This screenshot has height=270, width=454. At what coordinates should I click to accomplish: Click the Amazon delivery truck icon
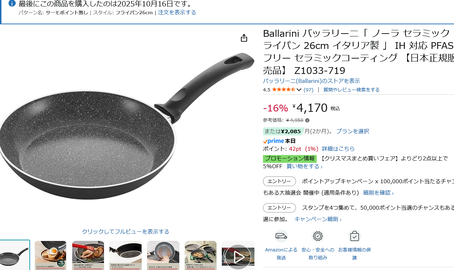point(281,236)
